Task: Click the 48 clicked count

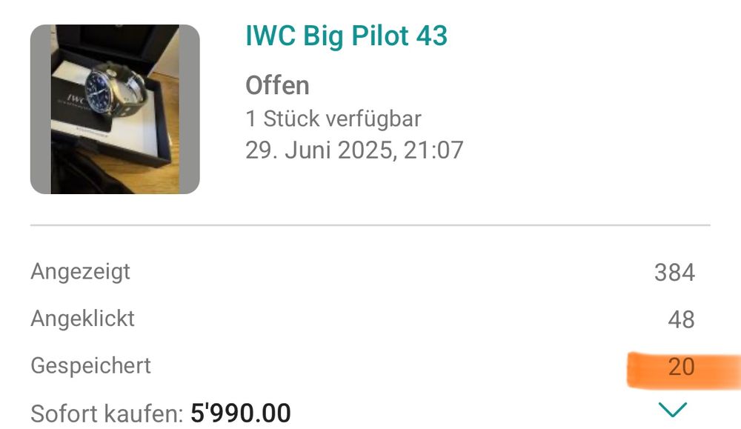Action: coord(681,320)
